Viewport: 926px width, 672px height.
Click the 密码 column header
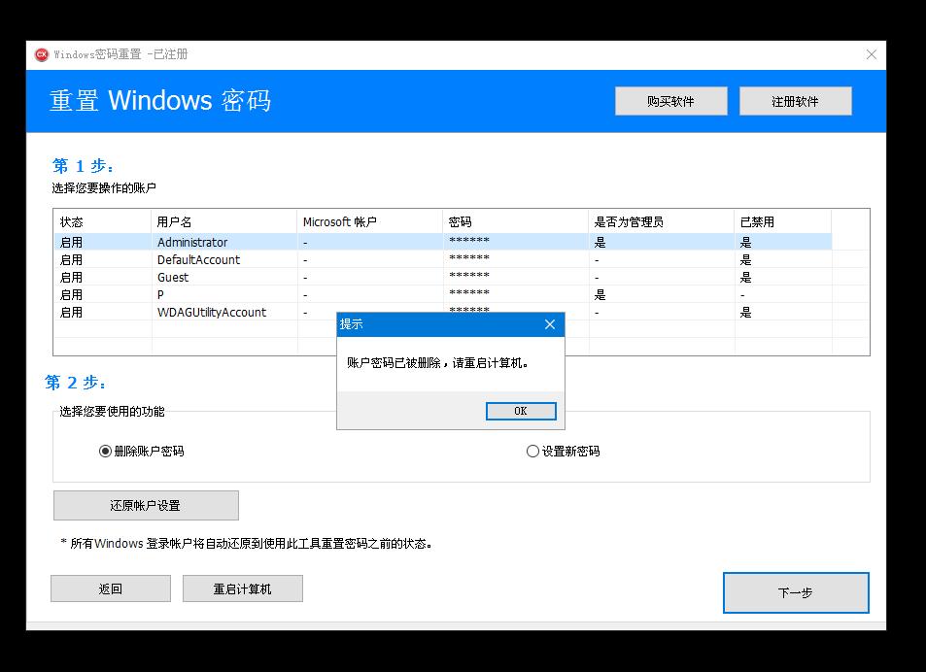pos(516,221)
